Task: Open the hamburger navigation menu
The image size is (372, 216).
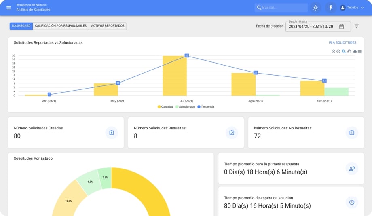Action: point(9,8)
